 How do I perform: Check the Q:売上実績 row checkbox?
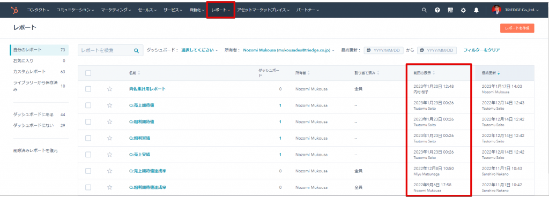[88, 155]
